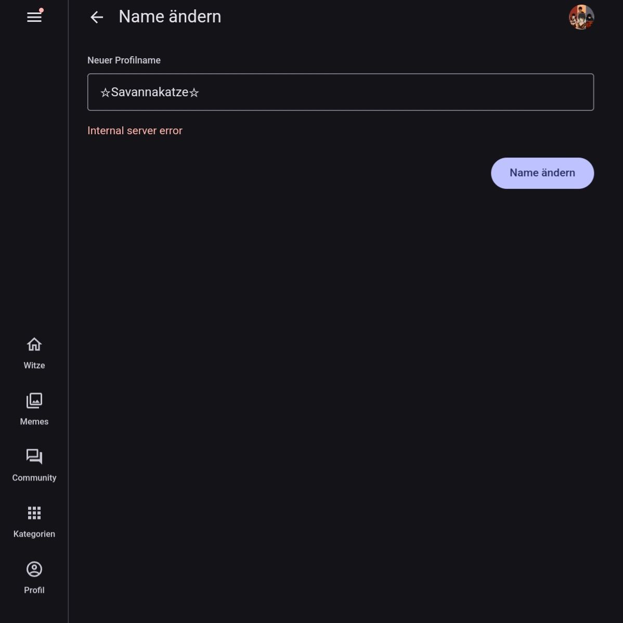Select the Profil navigation label
The width and height of the screenshot is (623, 623).
(x=34, y=590)
